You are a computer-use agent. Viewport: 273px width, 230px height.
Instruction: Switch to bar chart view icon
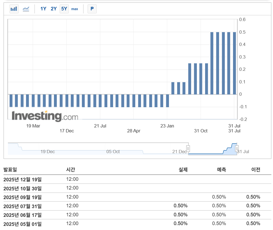click(14, 9)
